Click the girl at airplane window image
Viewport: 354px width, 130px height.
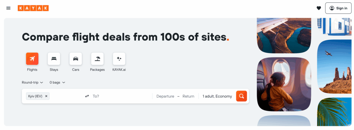click(284, 84)
